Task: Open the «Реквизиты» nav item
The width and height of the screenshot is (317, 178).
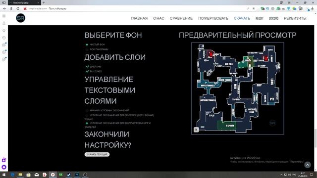Action: [x=295, y=18]
